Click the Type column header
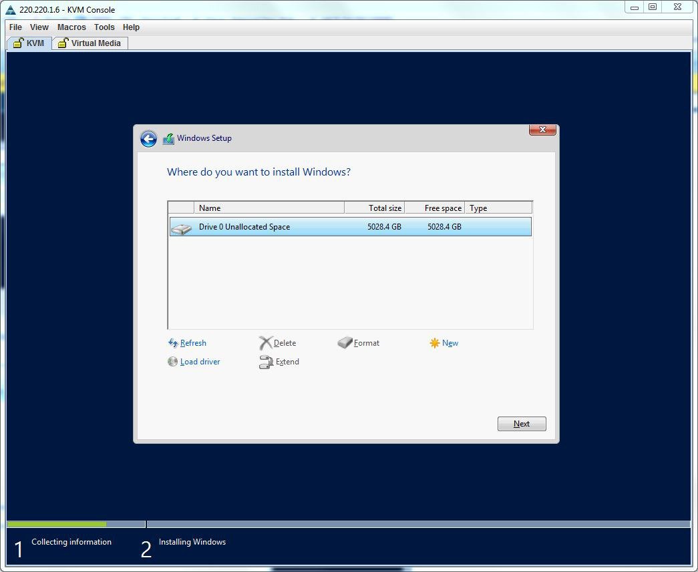Viewport: 698px width, 572px height. tap(498, 208)
